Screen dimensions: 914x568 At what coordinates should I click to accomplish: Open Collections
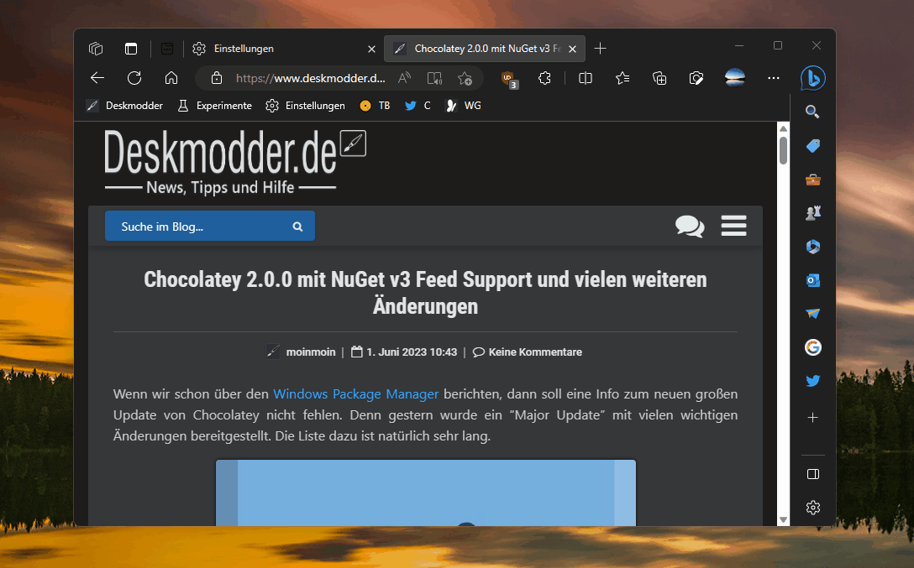(659, 78)
